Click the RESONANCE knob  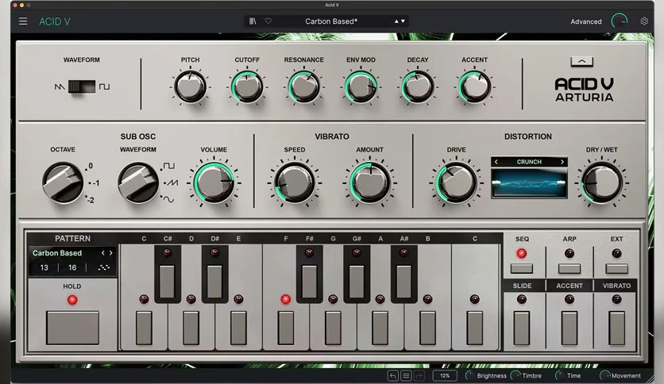(304, 86)
